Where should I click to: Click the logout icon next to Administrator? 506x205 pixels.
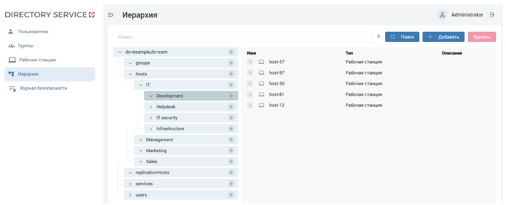pos(492,15)
